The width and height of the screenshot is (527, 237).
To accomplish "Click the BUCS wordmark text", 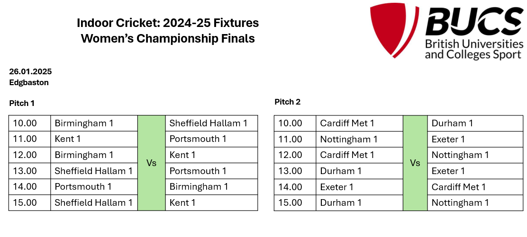I will pos(473,21).
